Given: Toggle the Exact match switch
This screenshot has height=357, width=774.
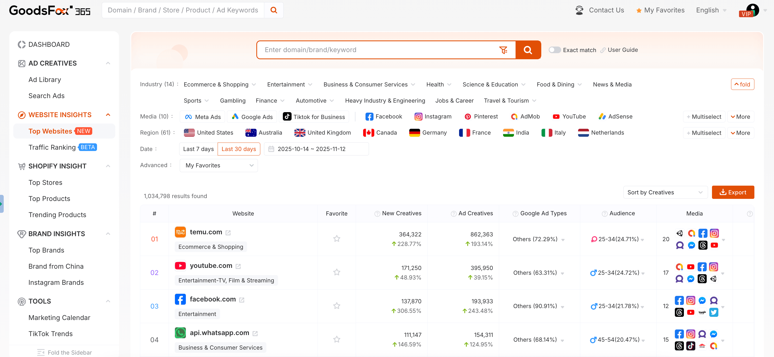Looking at the screenshot, I should [554, 50].
